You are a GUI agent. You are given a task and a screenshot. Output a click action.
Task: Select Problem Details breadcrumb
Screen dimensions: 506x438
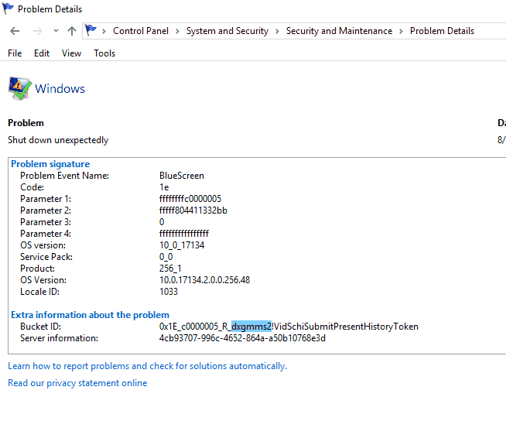[442, 31]
